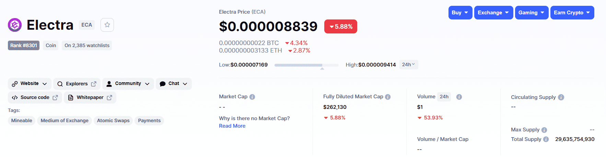Open the 24h low/high range selector
This screenshot has height=157, width=606.
[x=409, y=65]
